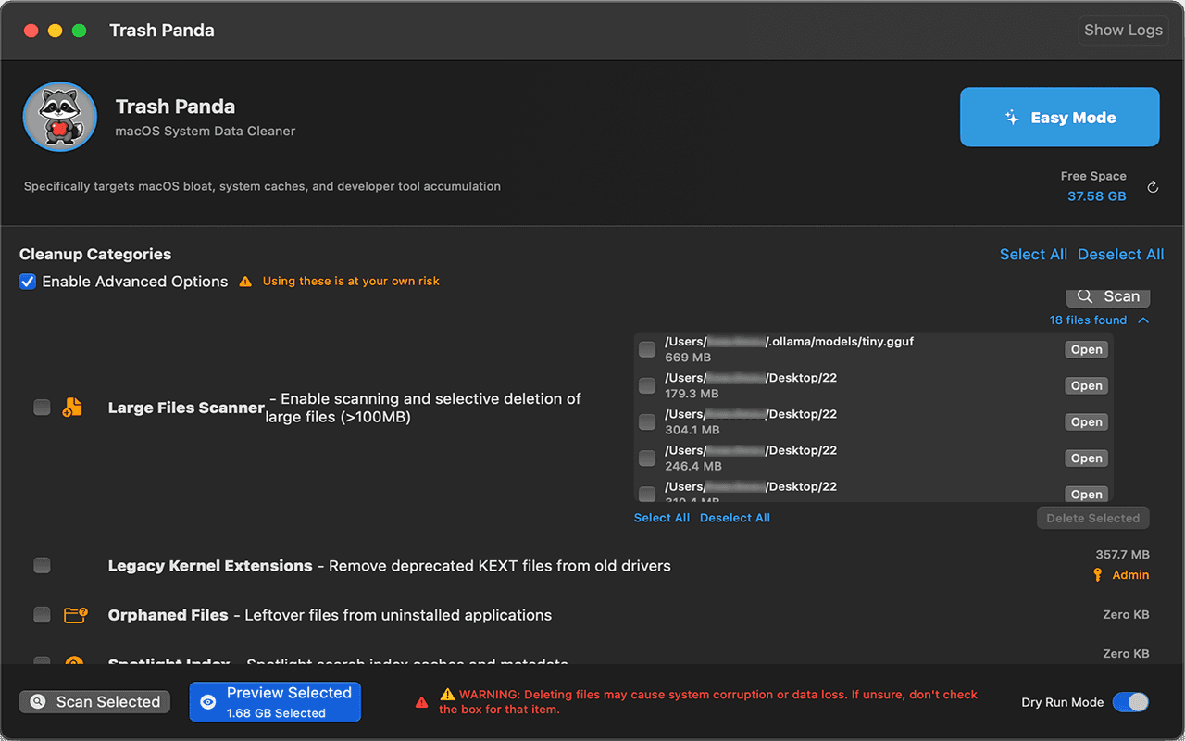The width and height of the screenshot is (1185, 741).
Task: Check the Large Files Scanner category
Action: pyautogui.click(x=42, y=407)
